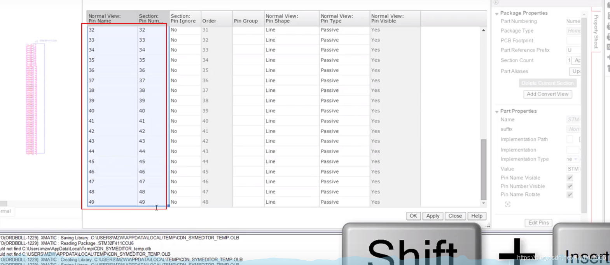Image resolution: width=610 pixels, height=265 pixels.
Task: Switch to the Normal view tab
Action: tap(6, 211)
